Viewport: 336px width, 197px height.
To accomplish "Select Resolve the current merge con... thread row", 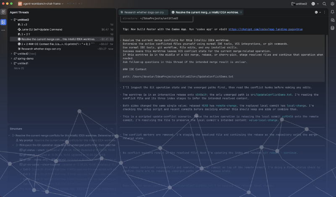I will [x=62, y=39].
